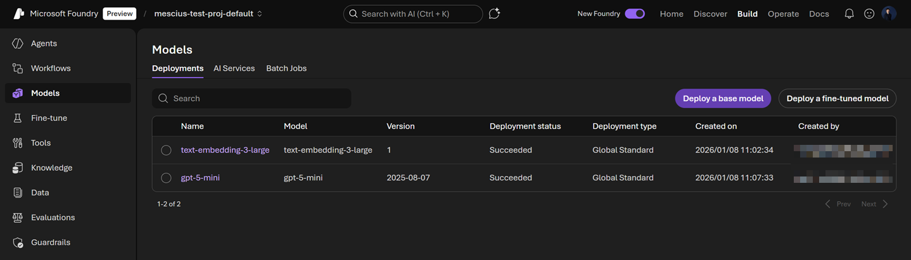Screen dimensions: 911x260
Task: Open Workflows via its sidebar icon
Action: pos(18,68)
